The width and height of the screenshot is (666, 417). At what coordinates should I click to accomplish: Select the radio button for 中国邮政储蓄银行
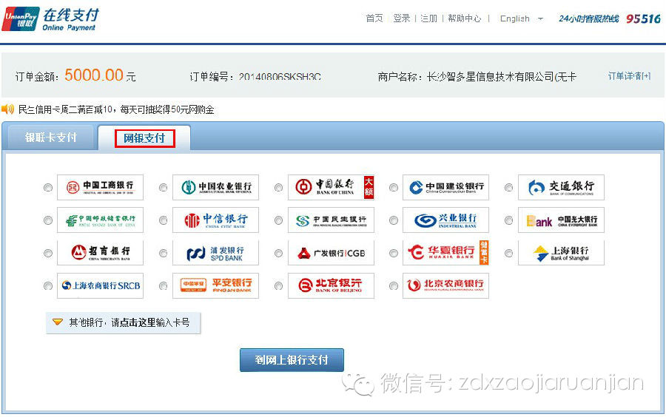point(48,220)
